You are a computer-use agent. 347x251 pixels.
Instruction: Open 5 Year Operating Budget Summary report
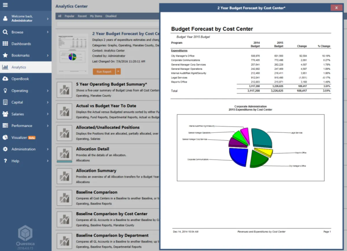pos(111,84)
